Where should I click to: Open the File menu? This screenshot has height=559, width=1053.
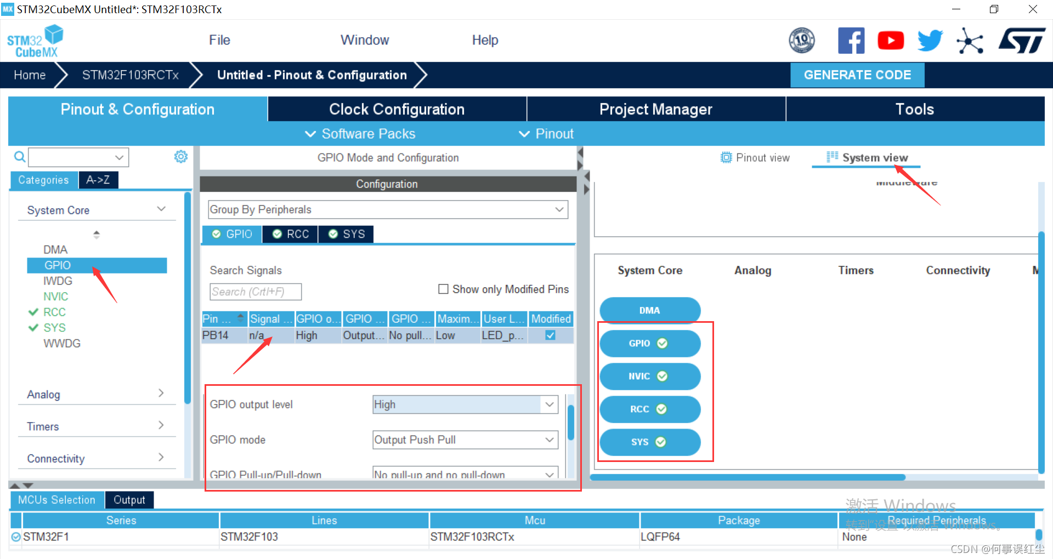coord(219,40)
